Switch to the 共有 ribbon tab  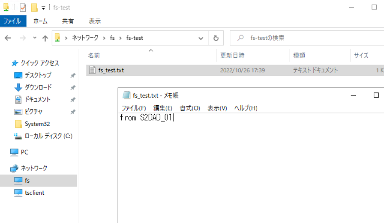[x=68, y=21]
